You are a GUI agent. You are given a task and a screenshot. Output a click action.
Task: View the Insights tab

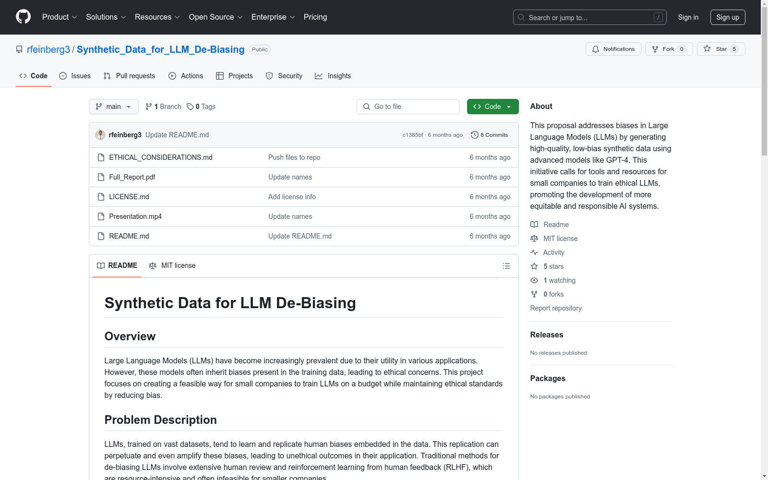click(x=333, y=76)
